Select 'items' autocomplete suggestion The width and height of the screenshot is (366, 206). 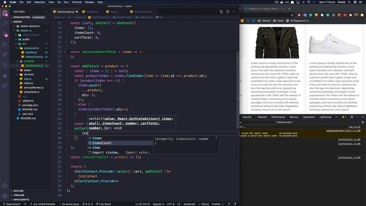121,138
